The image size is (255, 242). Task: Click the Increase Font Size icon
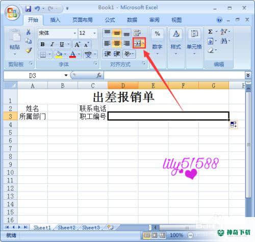click(x=77, y=45)
